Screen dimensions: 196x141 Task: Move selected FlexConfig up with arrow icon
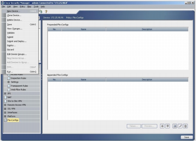point(162,126)
